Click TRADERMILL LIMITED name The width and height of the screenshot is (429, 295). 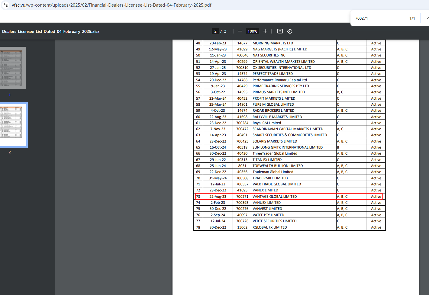pos(270,178)
